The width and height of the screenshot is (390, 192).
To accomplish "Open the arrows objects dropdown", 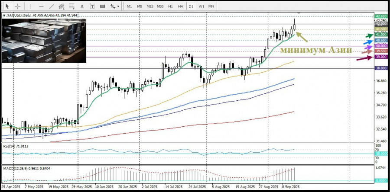I will [x=114, y=6].
